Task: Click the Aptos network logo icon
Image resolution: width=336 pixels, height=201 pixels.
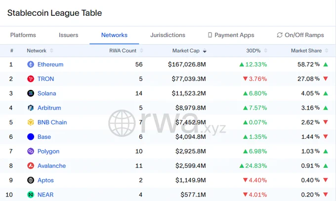Action: (x=31, y=180)
